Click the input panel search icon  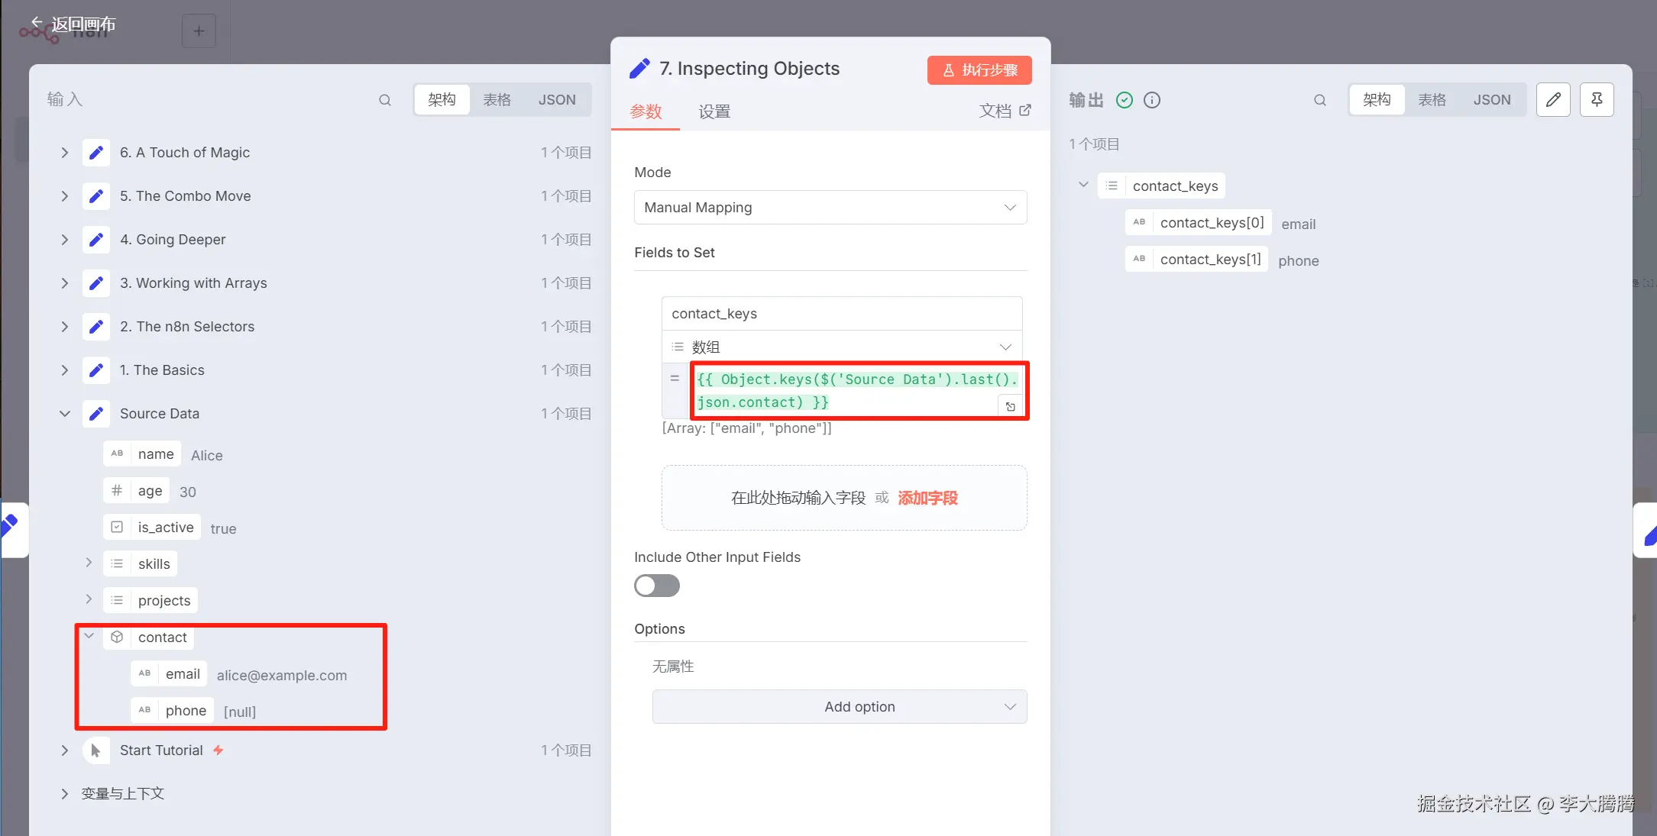pos(385,100)
